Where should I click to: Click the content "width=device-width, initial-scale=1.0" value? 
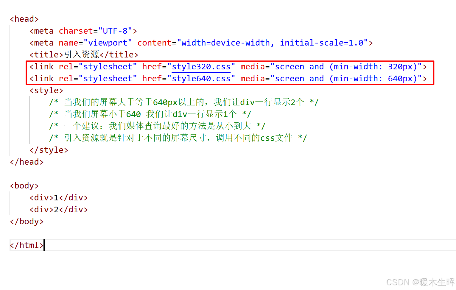click(273, 43)
